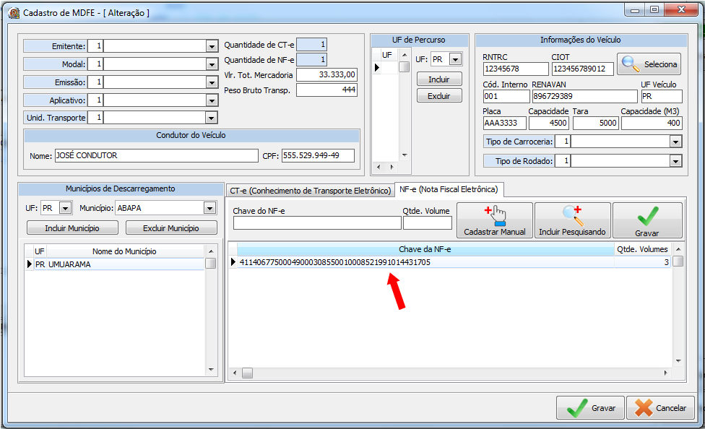Click Incluir in UF de Percurso
Image resolution: width=705 pixels, height=429 pixels.
[439, 79]
